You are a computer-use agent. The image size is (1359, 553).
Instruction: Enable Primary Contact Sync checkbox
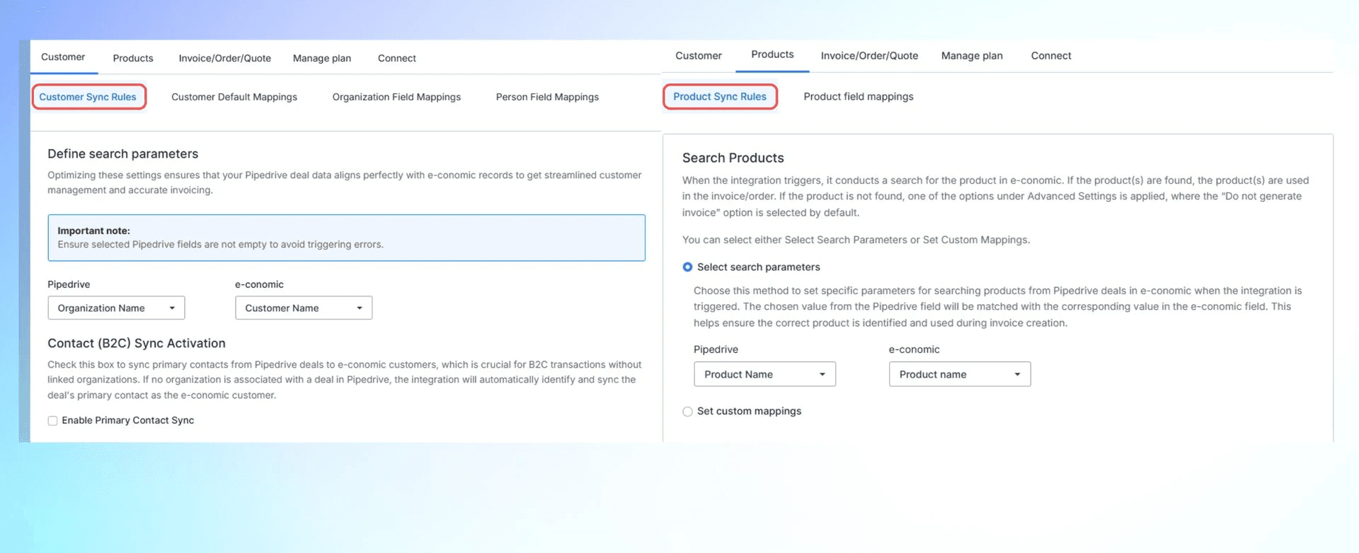pos(52,421)
